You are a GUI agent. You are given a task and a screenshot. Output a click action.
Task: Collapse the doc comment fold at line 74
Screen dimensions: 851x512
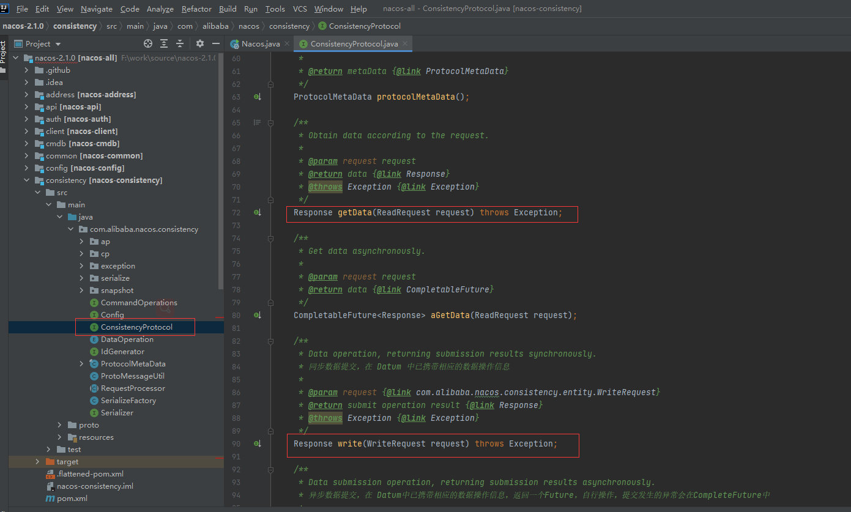(270, 238)
